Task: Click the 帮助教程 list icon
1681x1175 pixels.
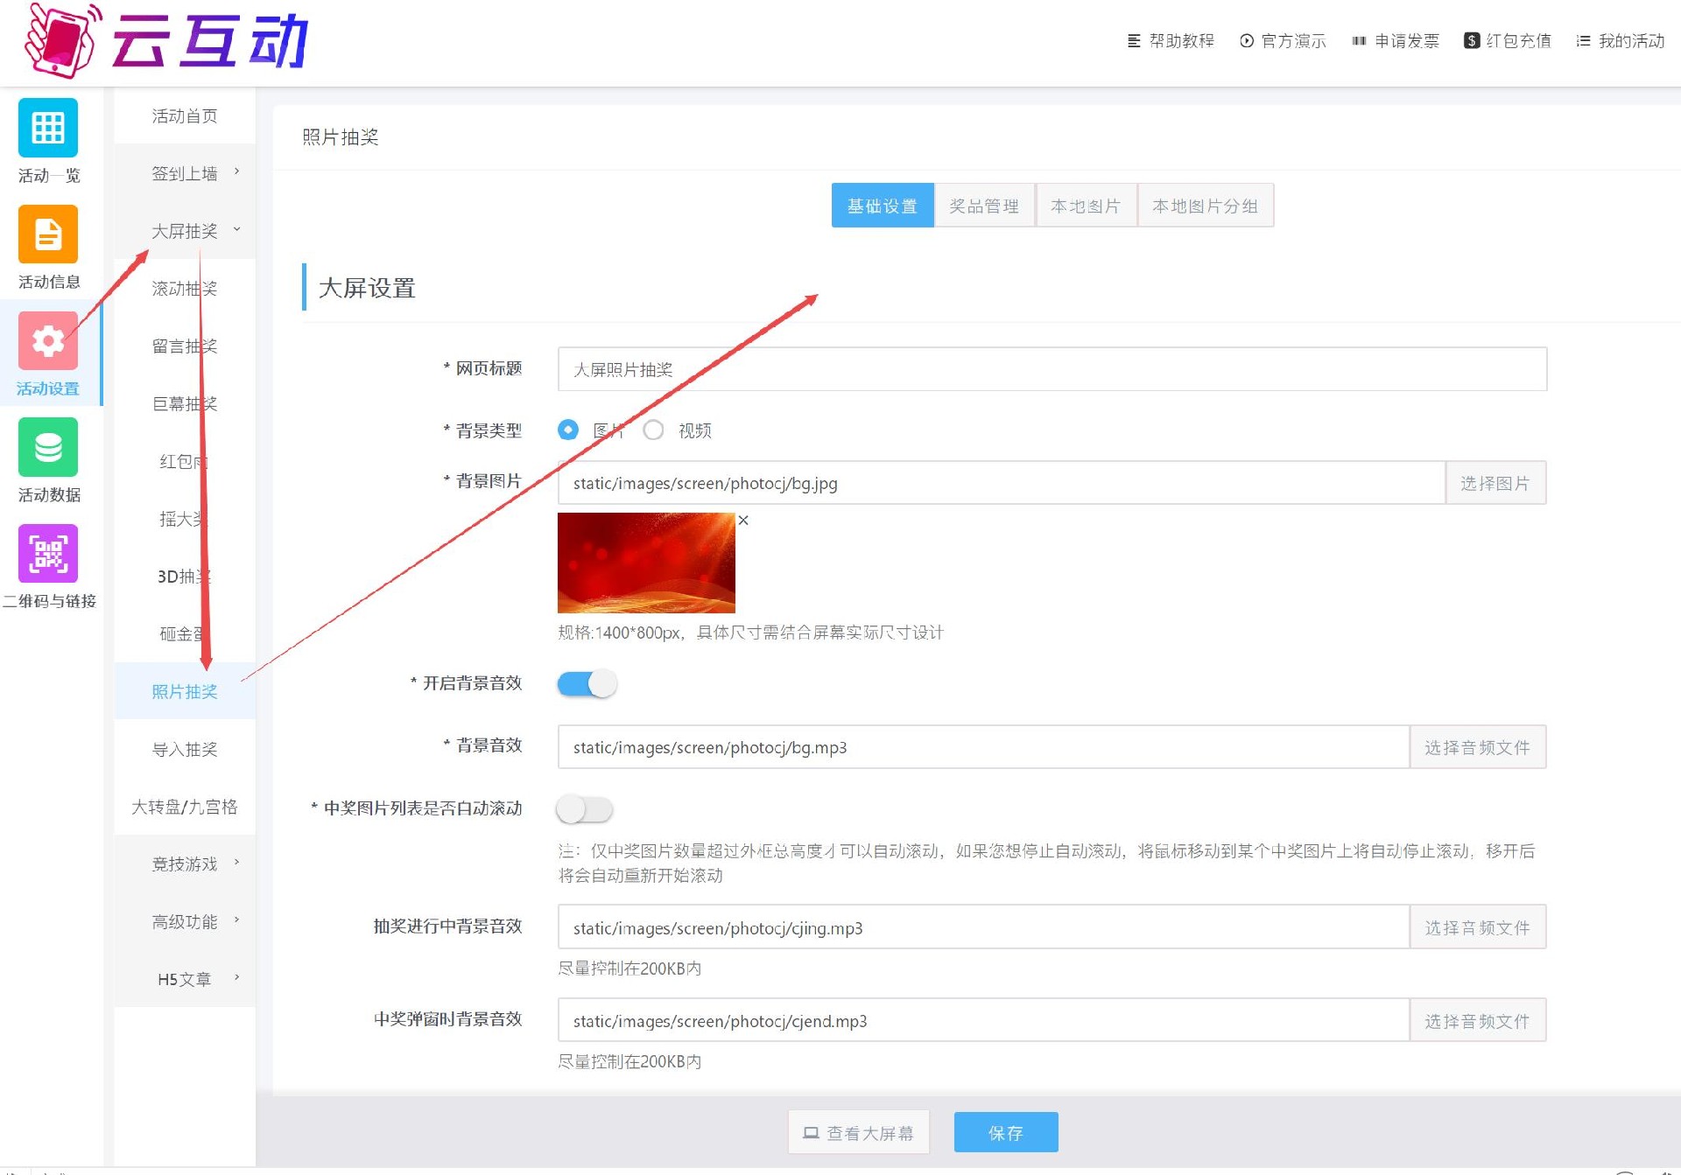Action: pos(1134,41)
